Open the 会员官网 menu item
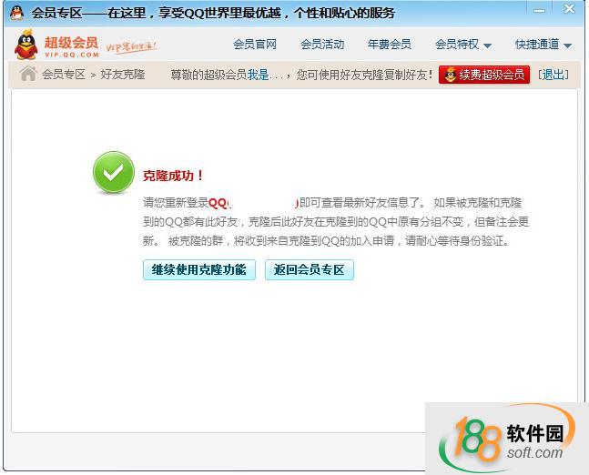 pos(255,45)
